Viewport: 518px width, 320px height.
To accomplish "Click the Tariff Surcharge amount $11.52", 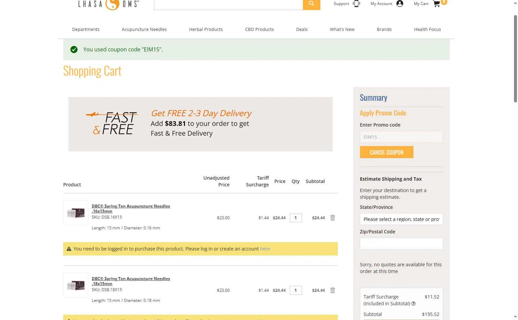I will [432, 297].
